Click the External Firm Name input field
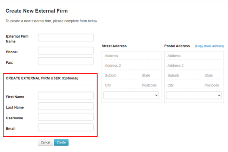Viewport: 228px width, 152px height. coord(65,38)
